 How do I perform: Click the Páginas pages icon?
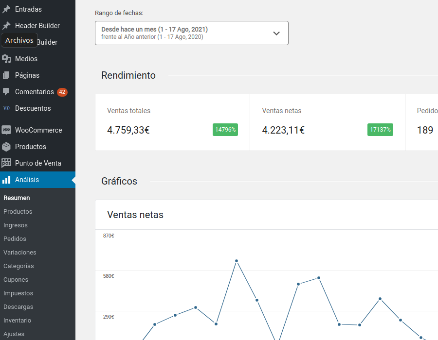tap(6, 75)
